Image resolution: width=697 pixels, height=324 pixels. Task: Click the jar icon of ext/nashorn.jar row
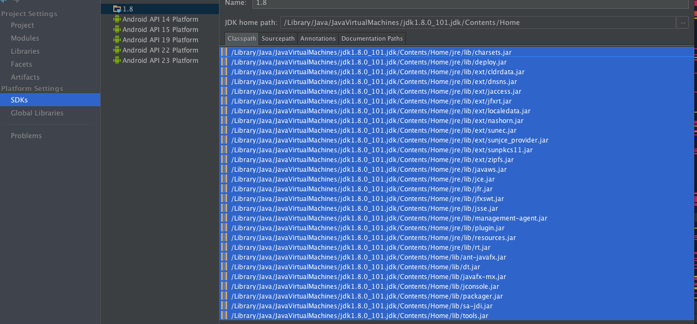224,121
